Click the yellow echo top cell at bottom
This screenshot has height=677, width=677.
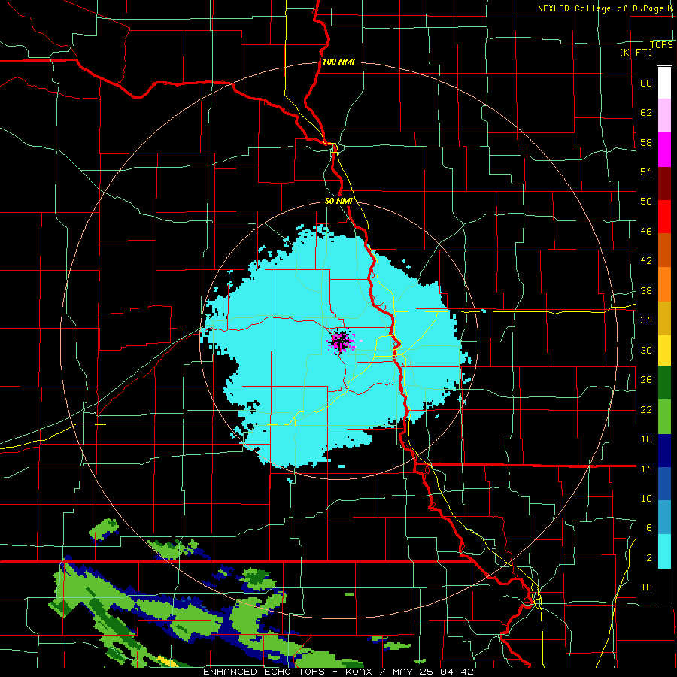click(166, 661)
